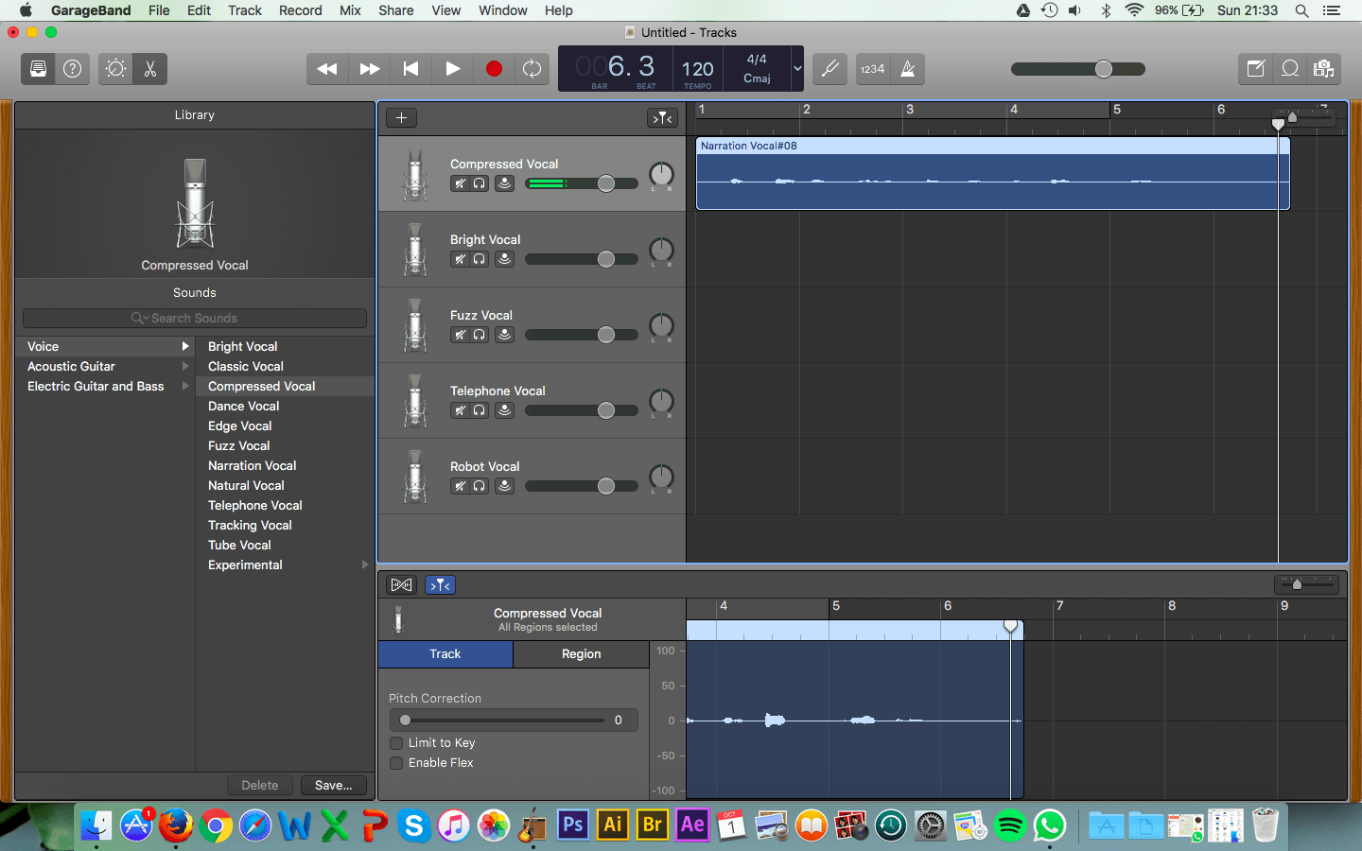Click the Search Sounds field
Screen dimensions: 1362x851
[195, 319]
